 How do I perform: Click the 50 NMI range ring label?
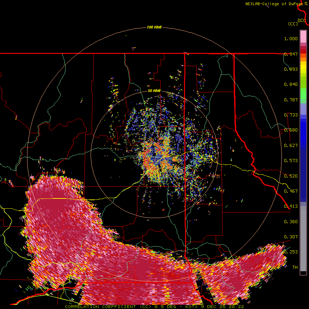(154, 91)
